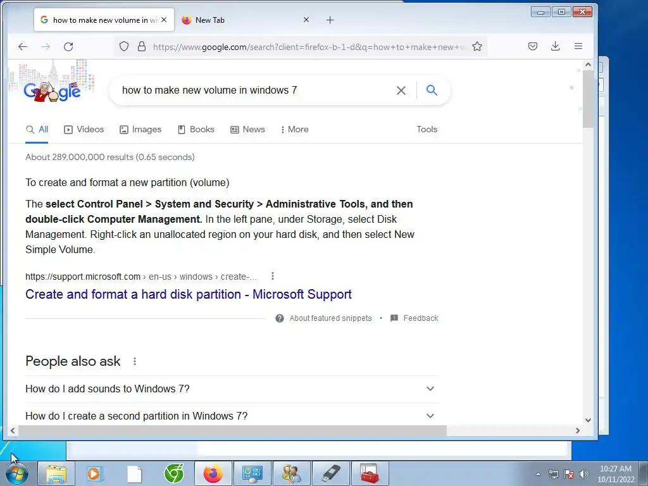Bookmark this page with the star icon

click(477, 46)
